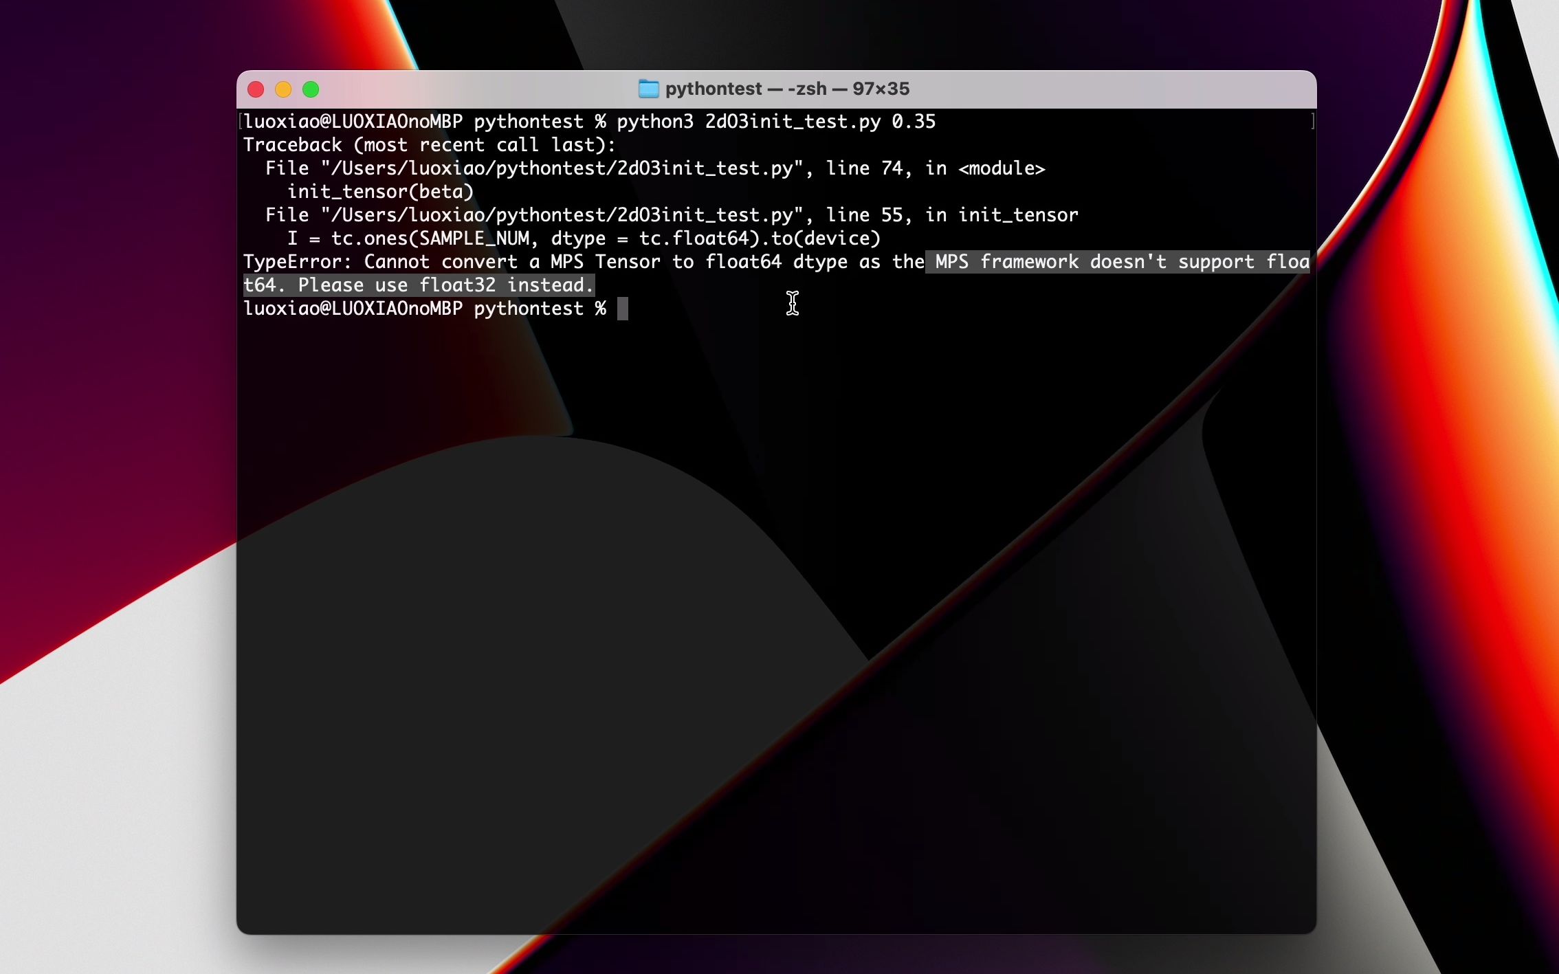The width and height of the screenshot is (1559, 974).
Task: Click the word "TypeError:" in the error message
Action: point(297,262)
